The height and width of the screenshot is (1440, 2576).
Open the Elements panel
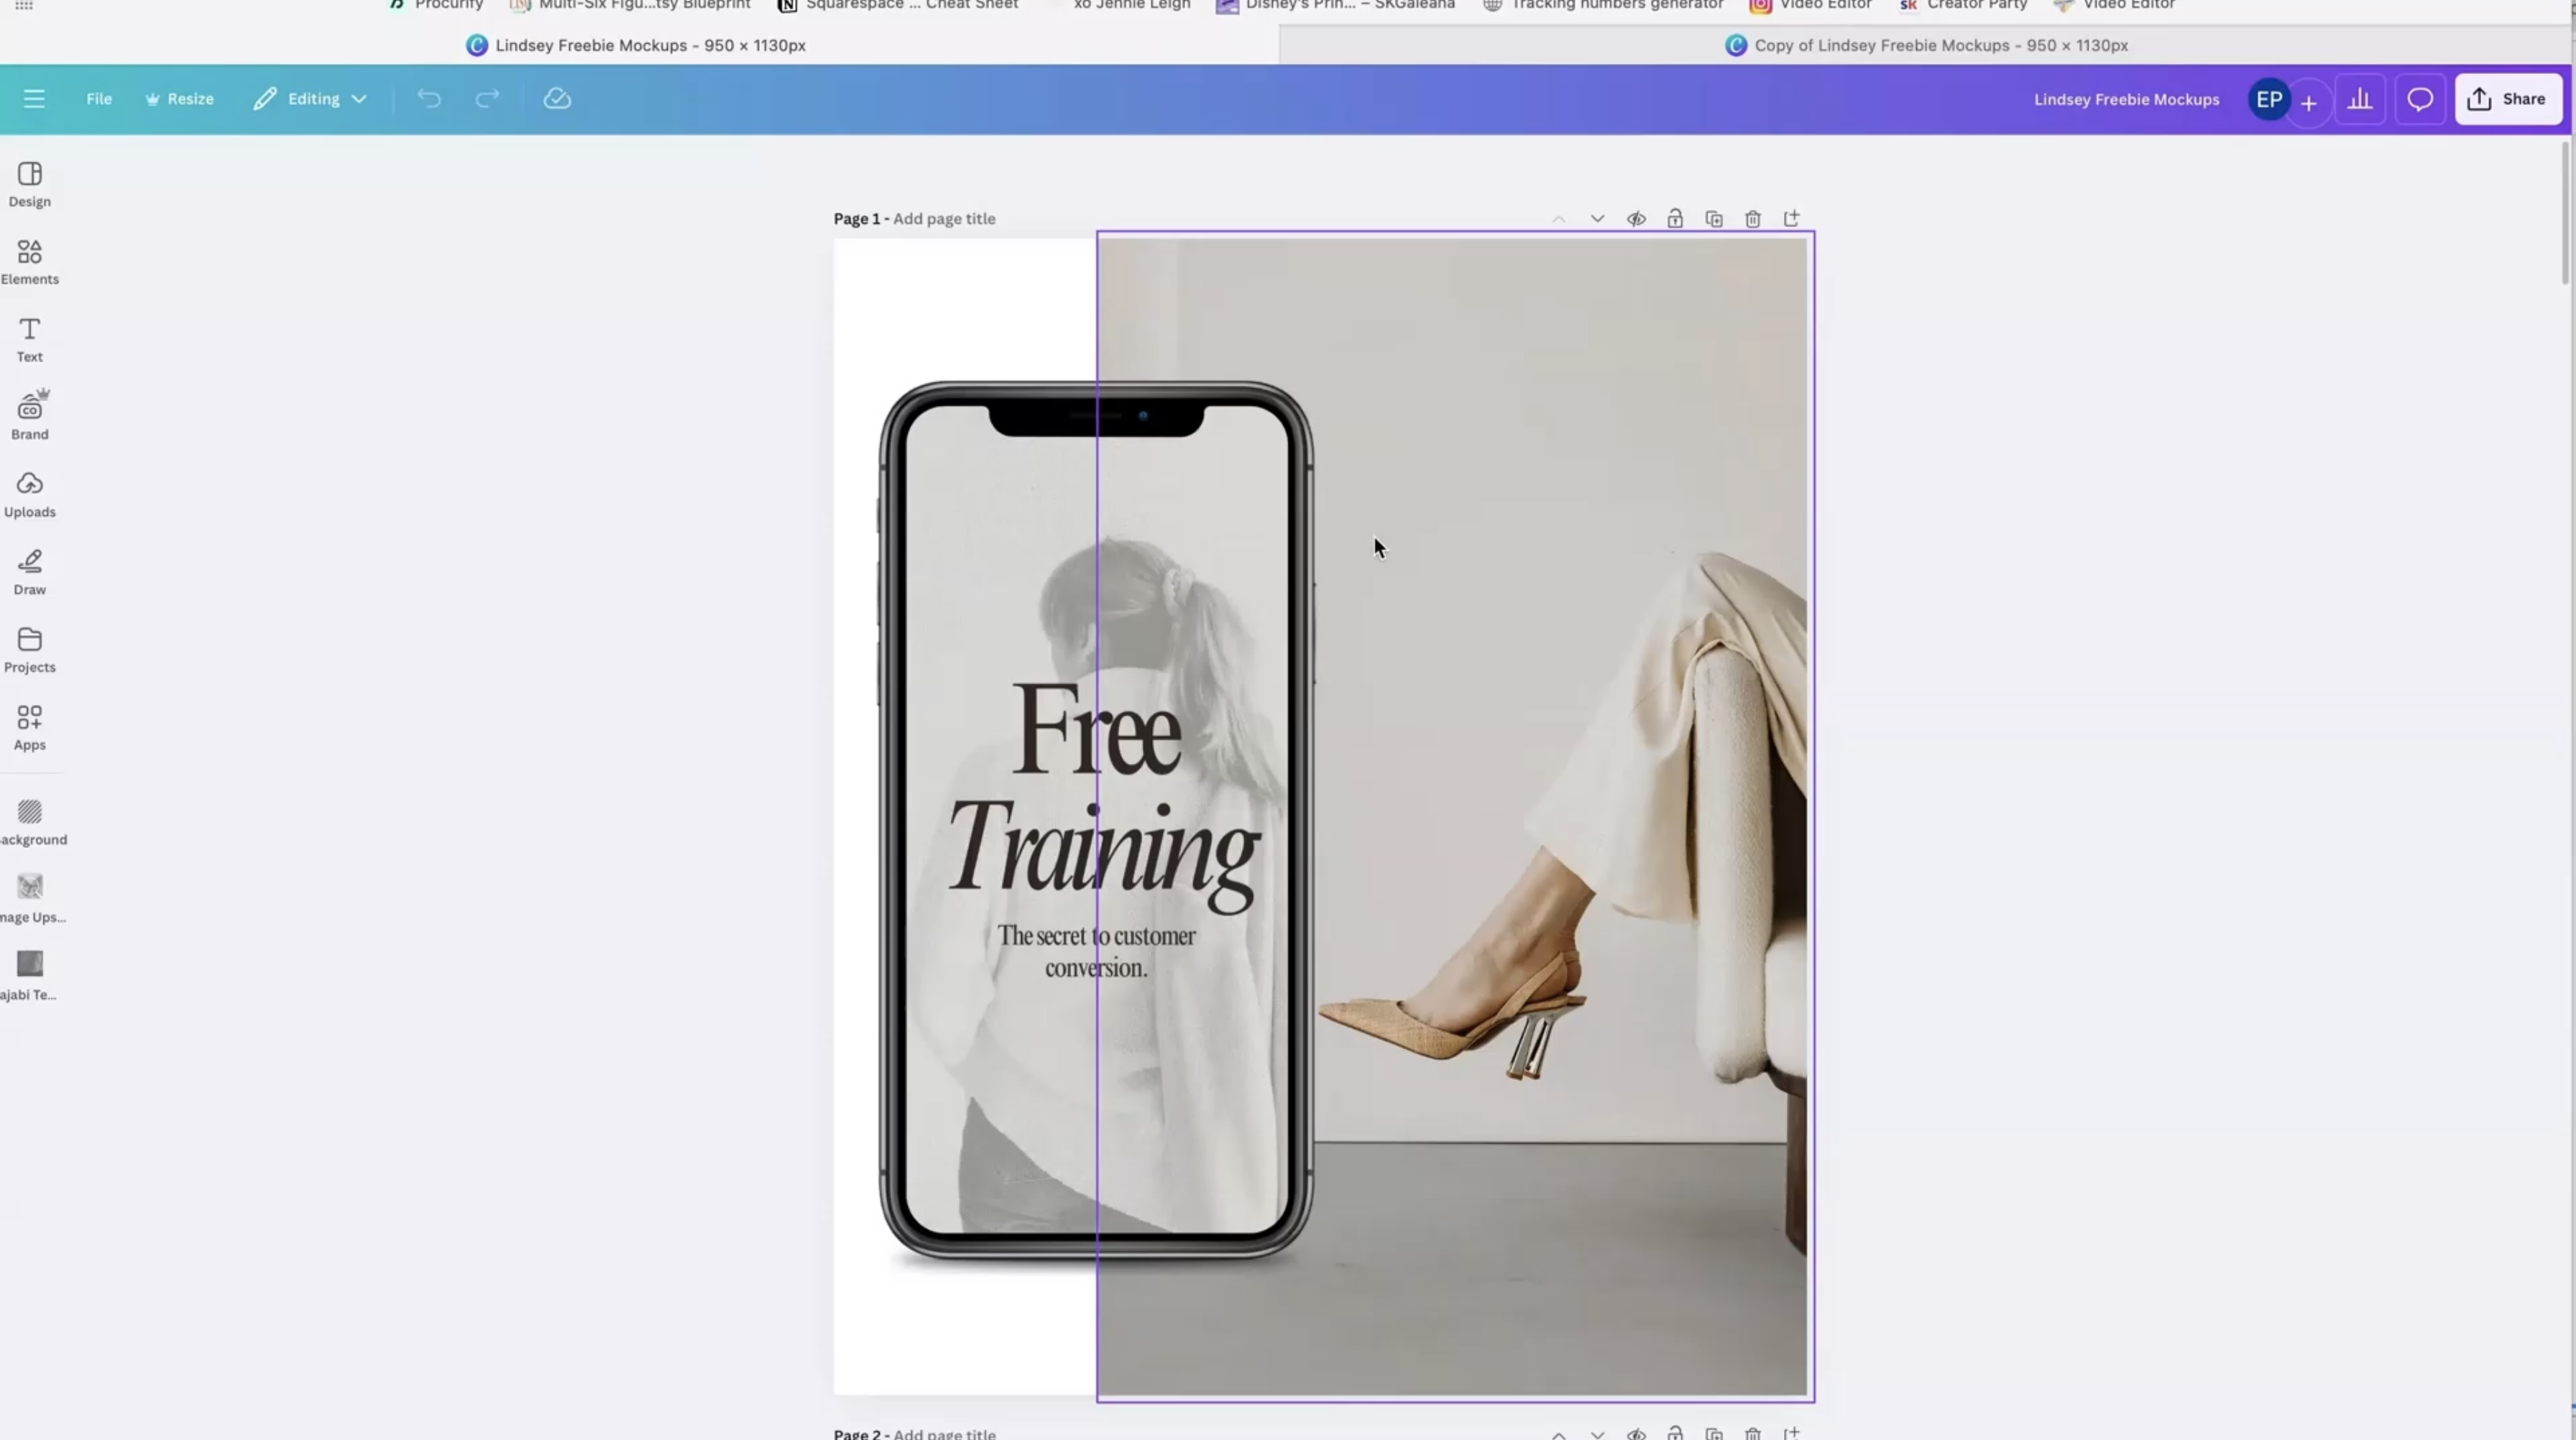29,262
